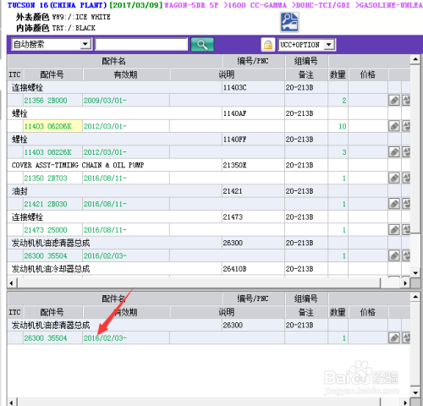This screenshot has height=406, width=423.
Task: Click eraser icon for part 21421 2B030
Action: tap(394, 204)
